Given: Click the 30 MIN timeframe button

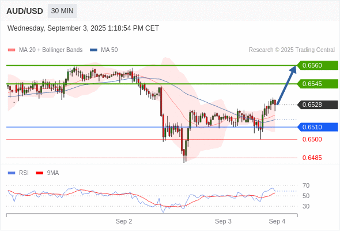Looking at the screenshot, I should coord(62,11).
